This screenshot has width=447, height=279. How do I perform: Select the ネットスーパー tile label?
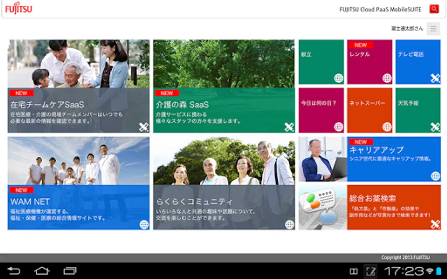tap(367, 103)
